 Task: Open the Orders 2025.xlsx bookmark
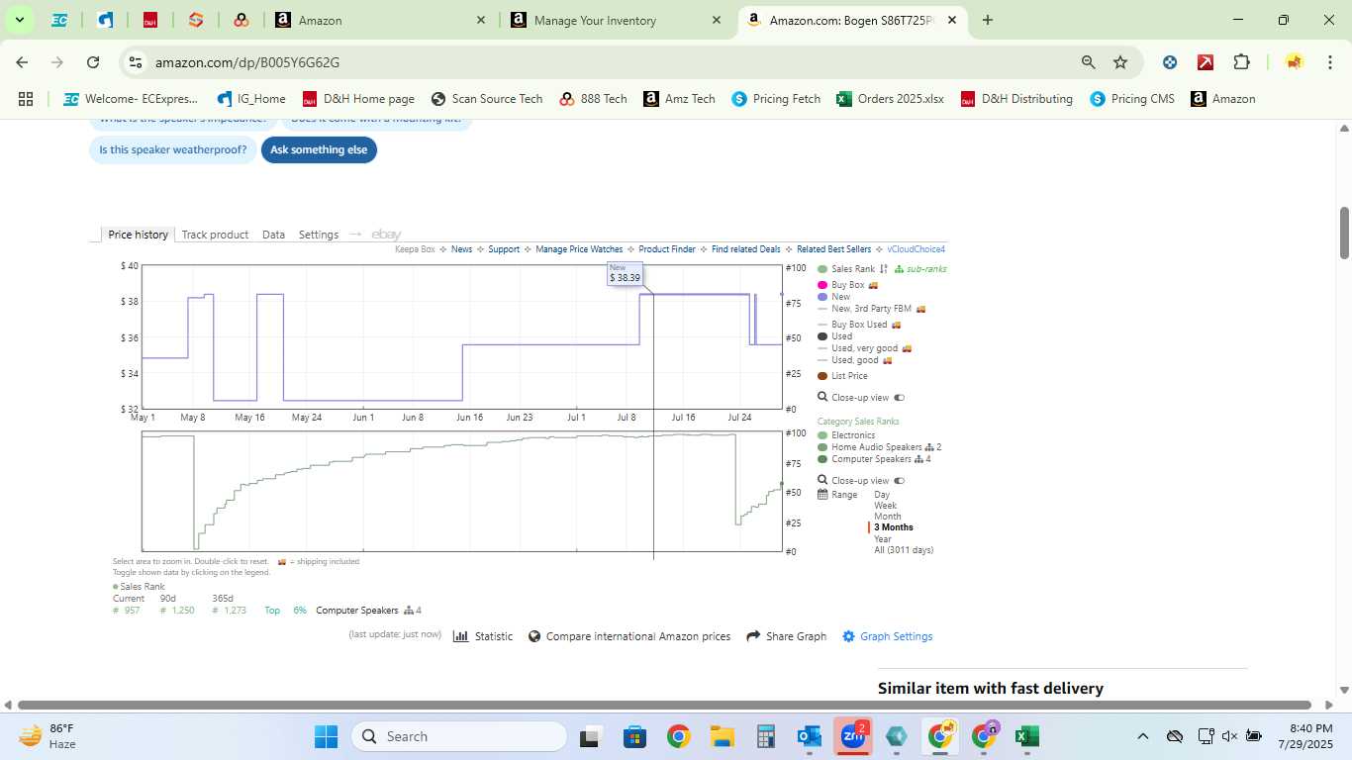[x=890, y=99]
